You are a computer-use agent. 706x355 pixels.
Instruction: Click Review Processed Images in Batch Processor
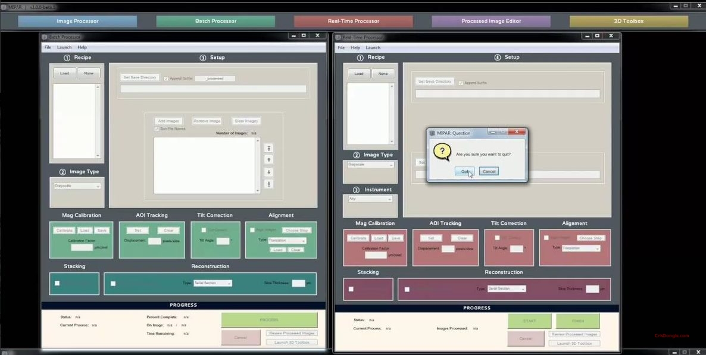tap(292, 334)
